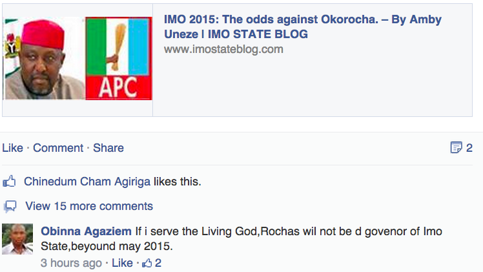Click the small thumbs-up icon on Obinna's comment
Image resolution: width=483 pixels, height=272 pixels.
click(x=147, y=263)
